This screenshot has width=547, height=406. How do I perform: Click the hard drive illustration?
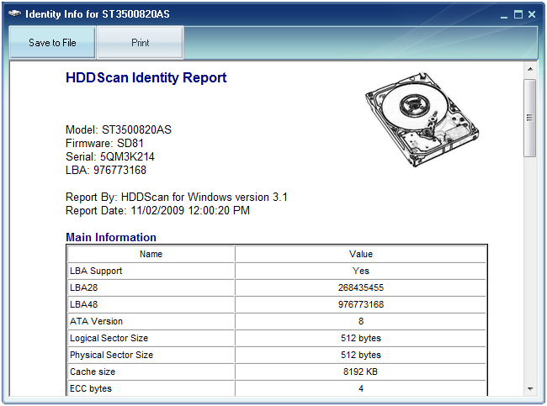coord(422,119)
